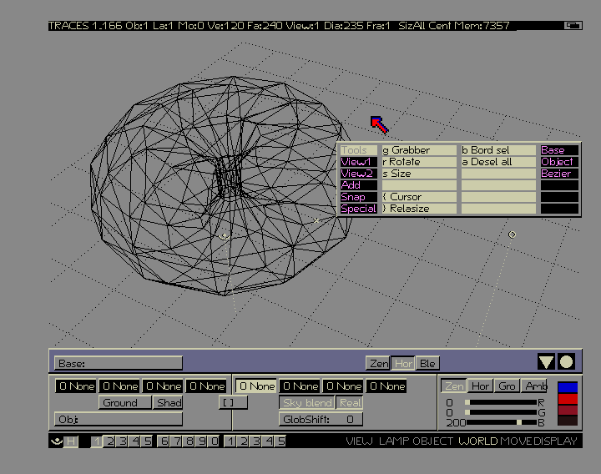This screenshot has width=601, height=474.
Task: Click the blue color swatch
Action: [x=568, y=387]
